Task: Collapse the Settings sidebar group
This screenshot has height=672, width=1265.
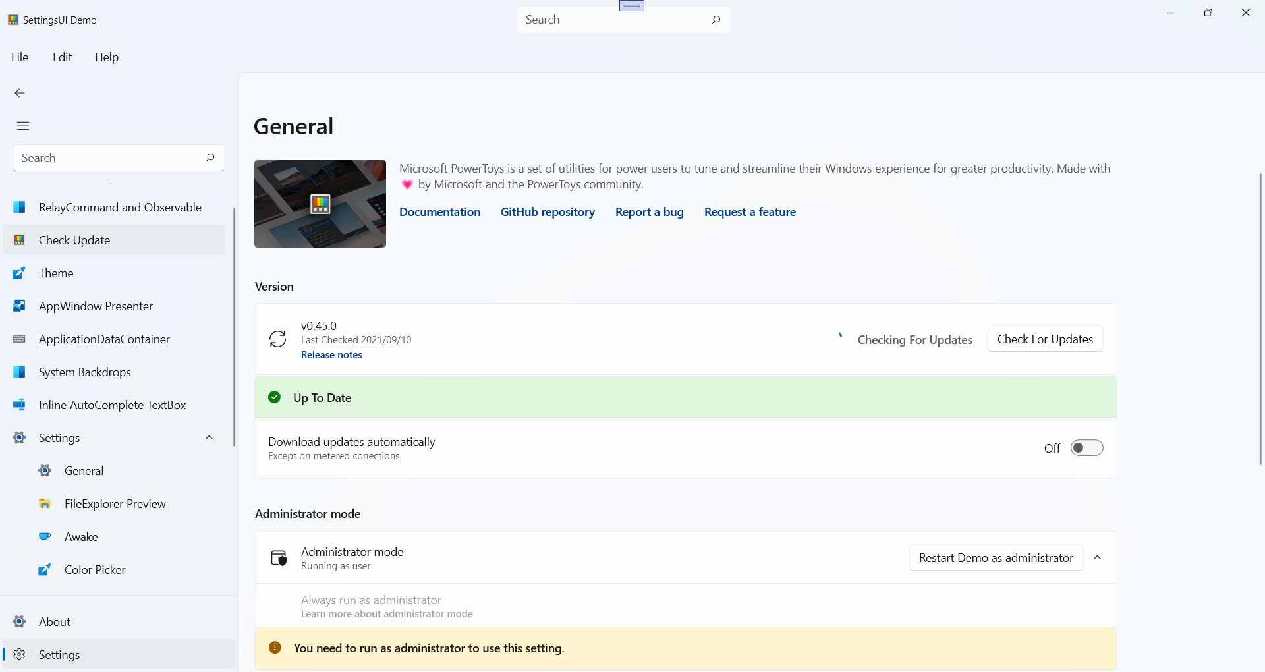Action: [210, 437]
